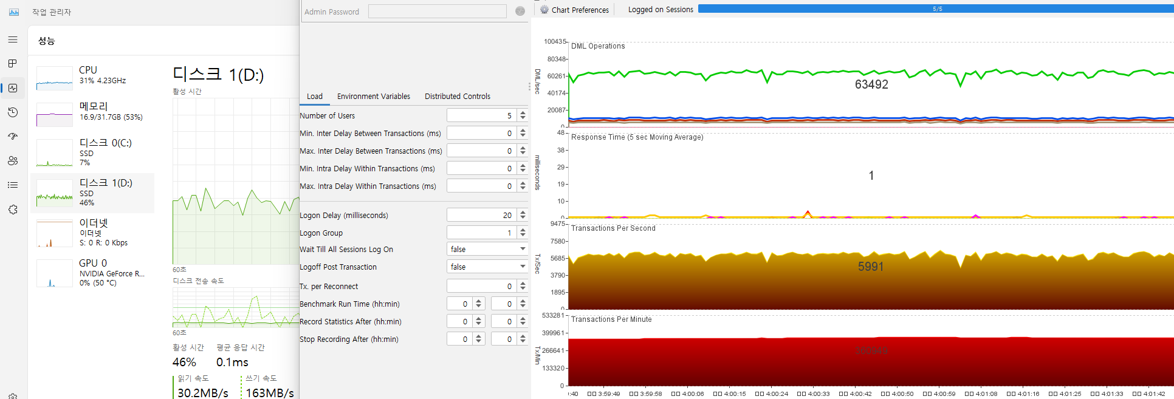This screenshot has width=1174, height=399.
Task: Open the Services puzzle-piece icon
Action: [13, 210]
